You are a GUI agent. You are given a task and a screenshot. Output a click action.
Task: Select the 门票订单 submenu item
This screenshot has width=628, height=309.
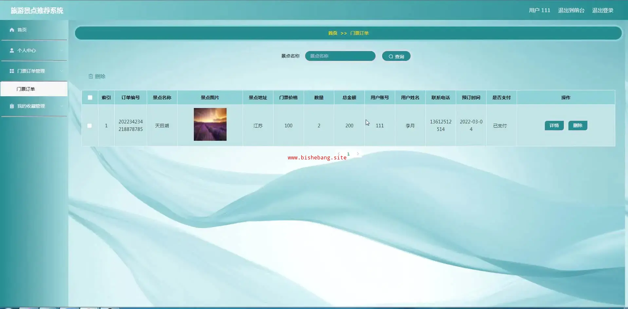pyautogui.click(x=34, y=89)
